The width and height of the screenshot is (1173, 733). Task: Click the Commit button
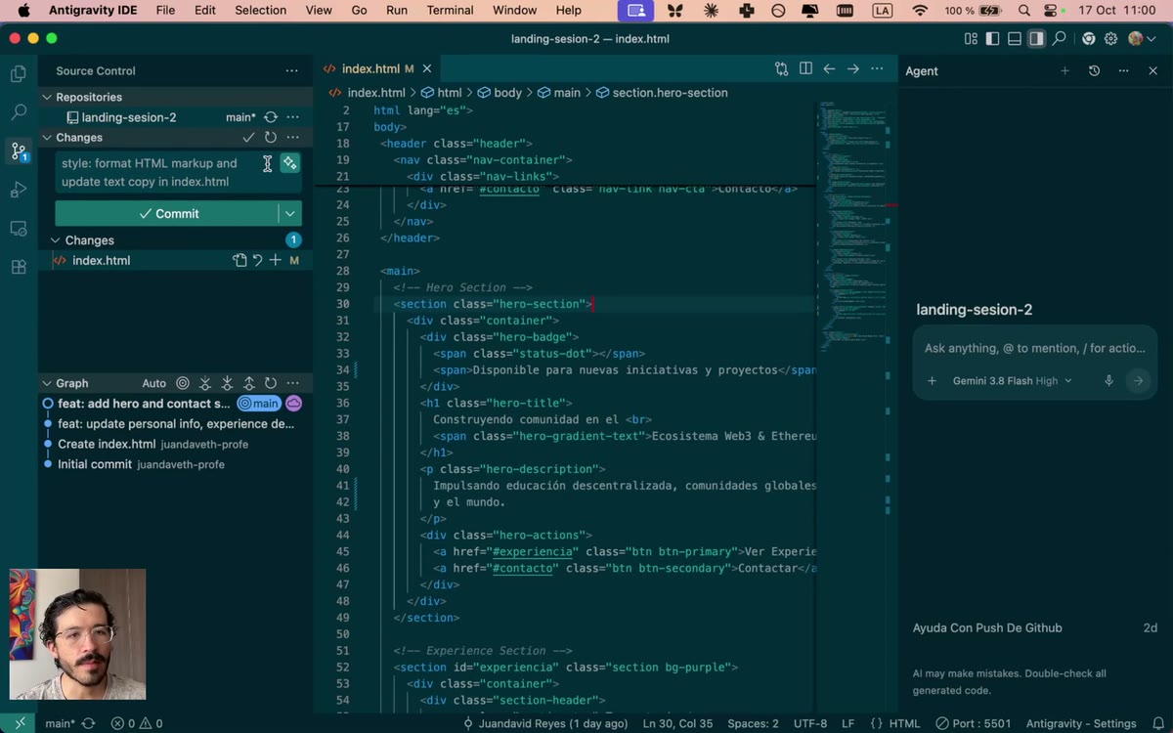tap(167, 213)
